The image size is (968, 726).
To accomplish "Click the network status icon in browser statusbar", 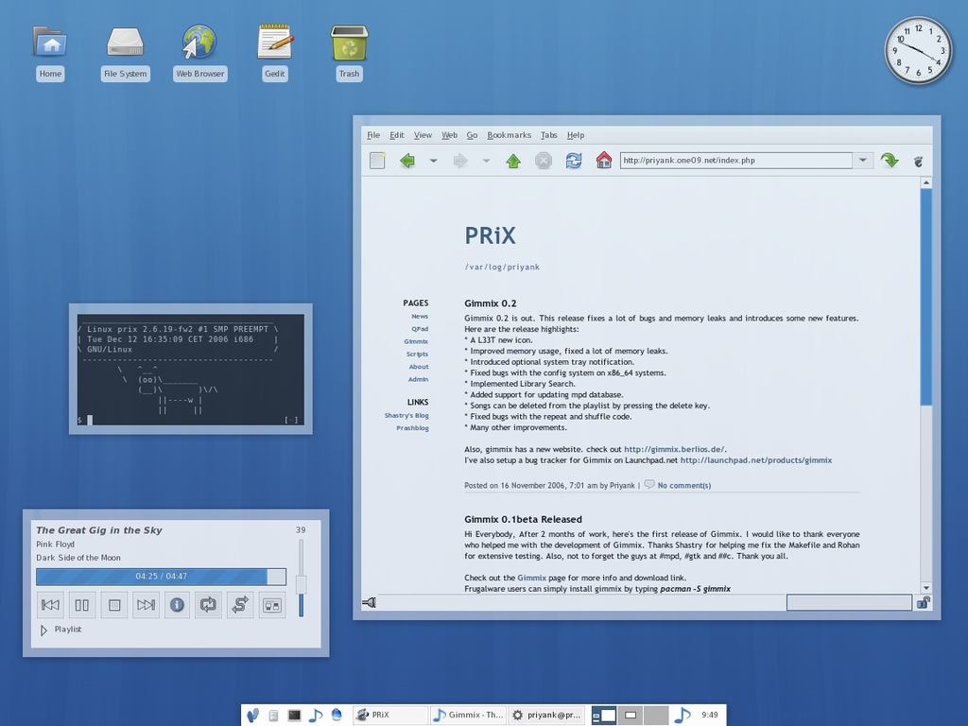I will click(370, 602).
